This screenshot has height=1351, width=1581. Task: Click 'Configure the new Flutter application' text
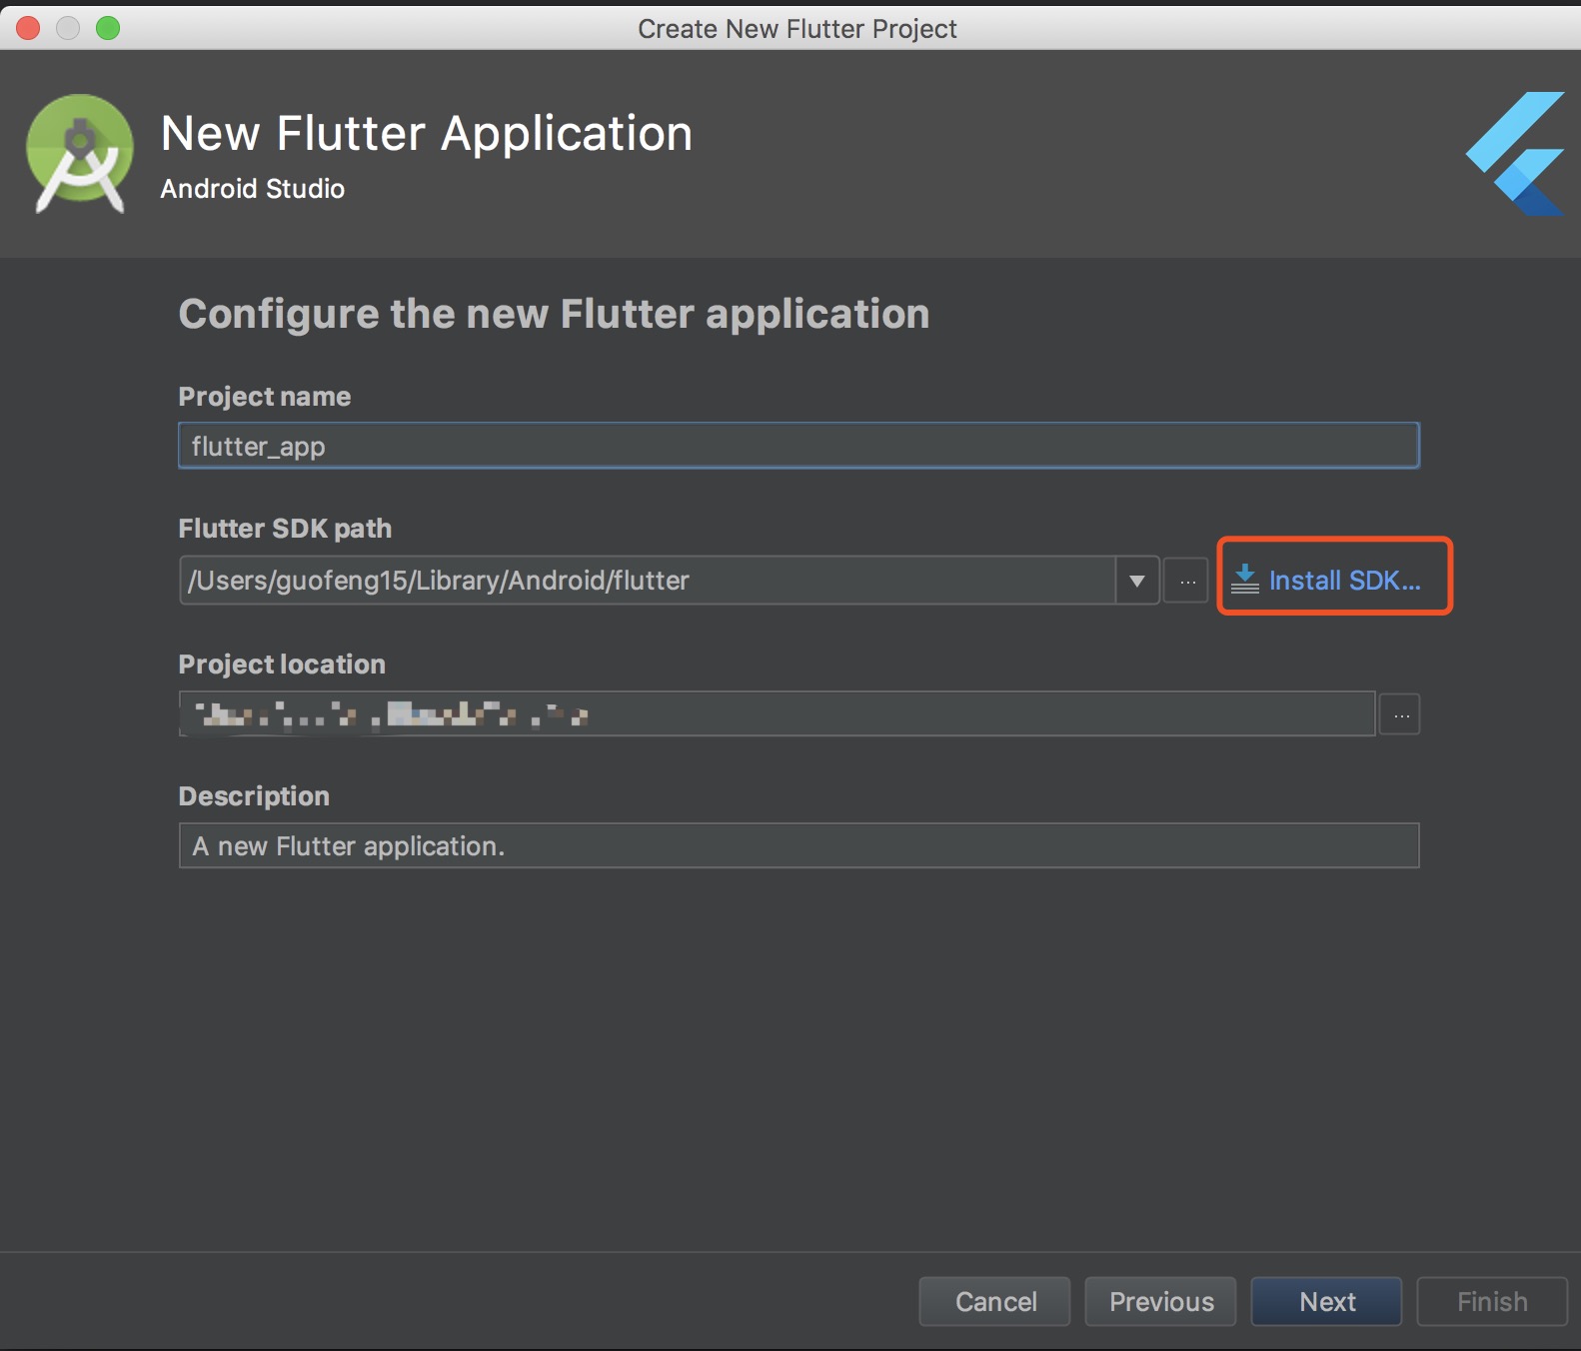point(554,314)
